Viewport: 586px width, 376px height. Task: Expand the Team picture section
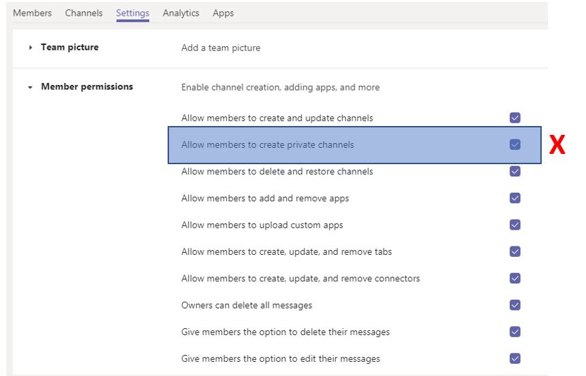coord(31,48)
